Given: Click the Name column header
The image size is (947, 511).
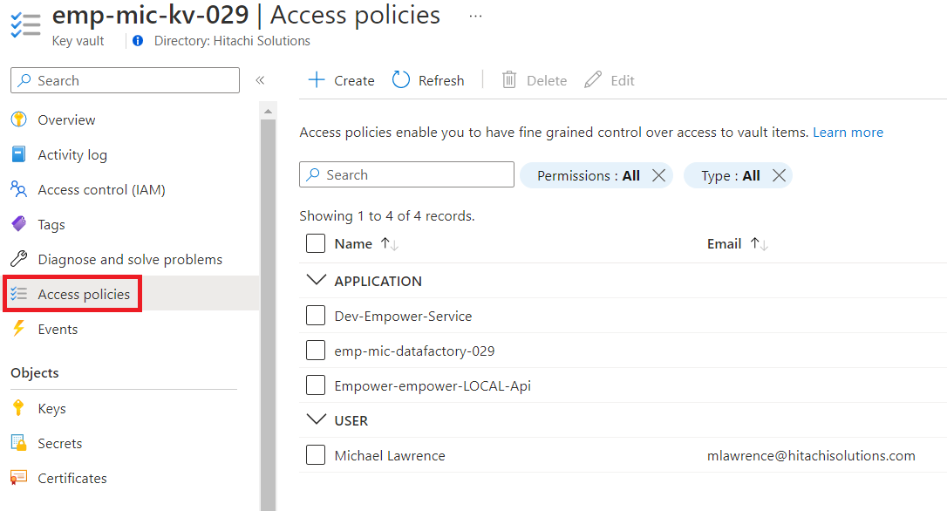Looking at the screenshot, I should point(353,244).
